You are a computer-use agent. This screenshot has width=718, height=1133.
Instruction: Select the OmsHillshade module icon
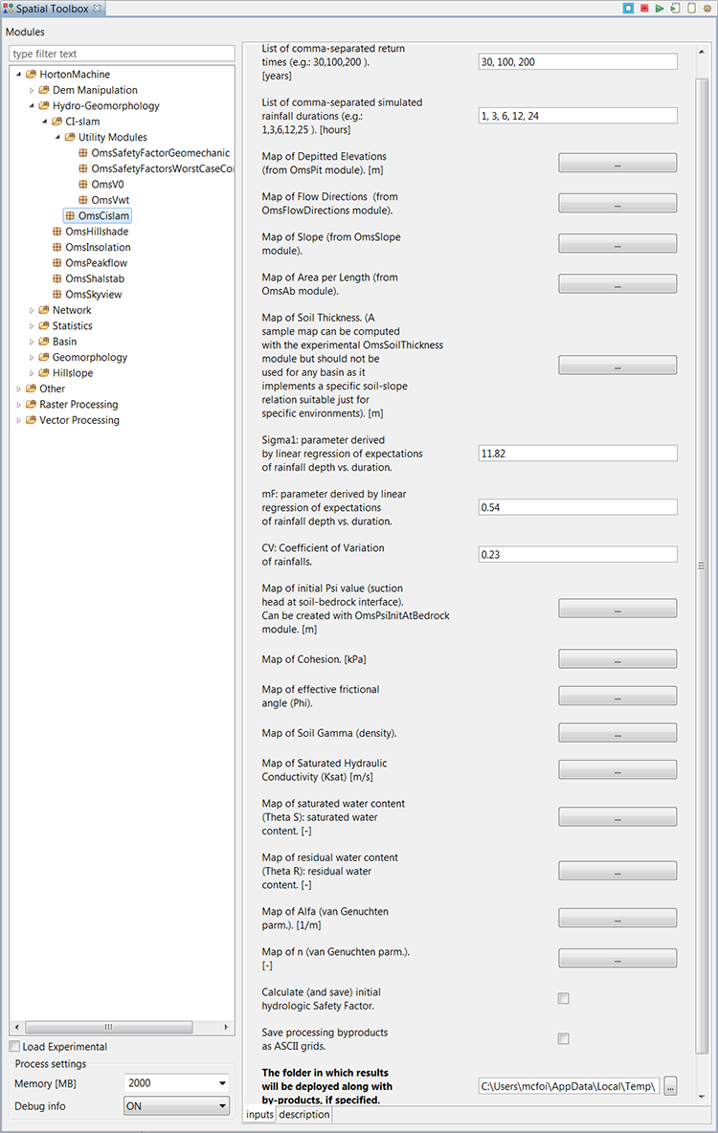(x=58, y=232)
